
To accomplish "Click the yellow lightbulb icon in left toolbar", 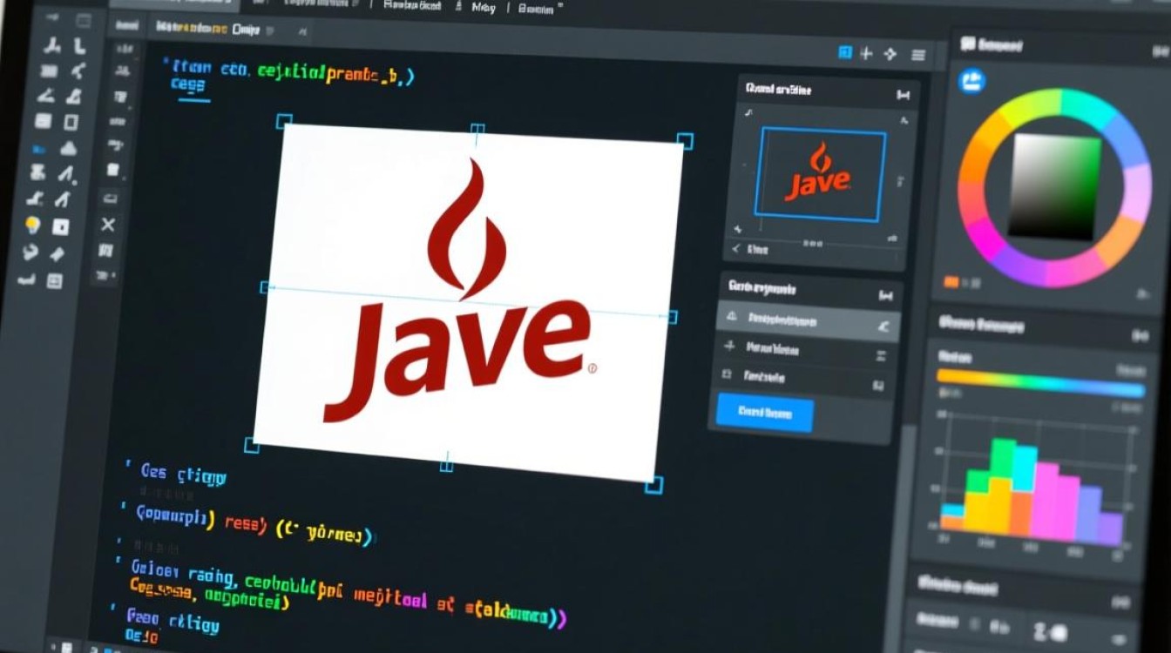I will [33, 226].
